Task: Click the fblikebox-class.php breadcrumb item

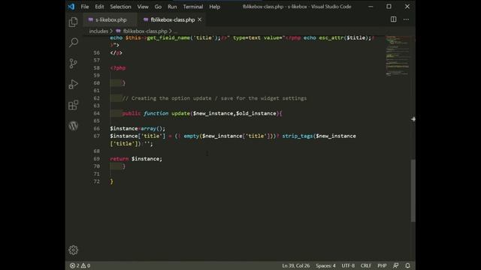Action: (x=145, y=31)
